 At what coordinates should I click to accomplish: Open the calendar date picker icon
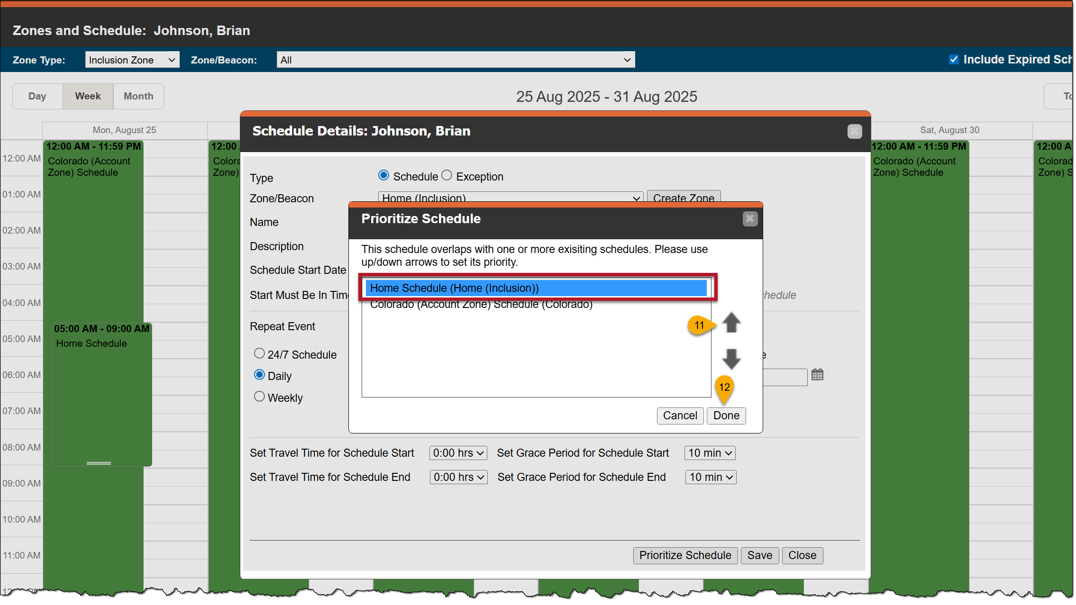(817, 375)
